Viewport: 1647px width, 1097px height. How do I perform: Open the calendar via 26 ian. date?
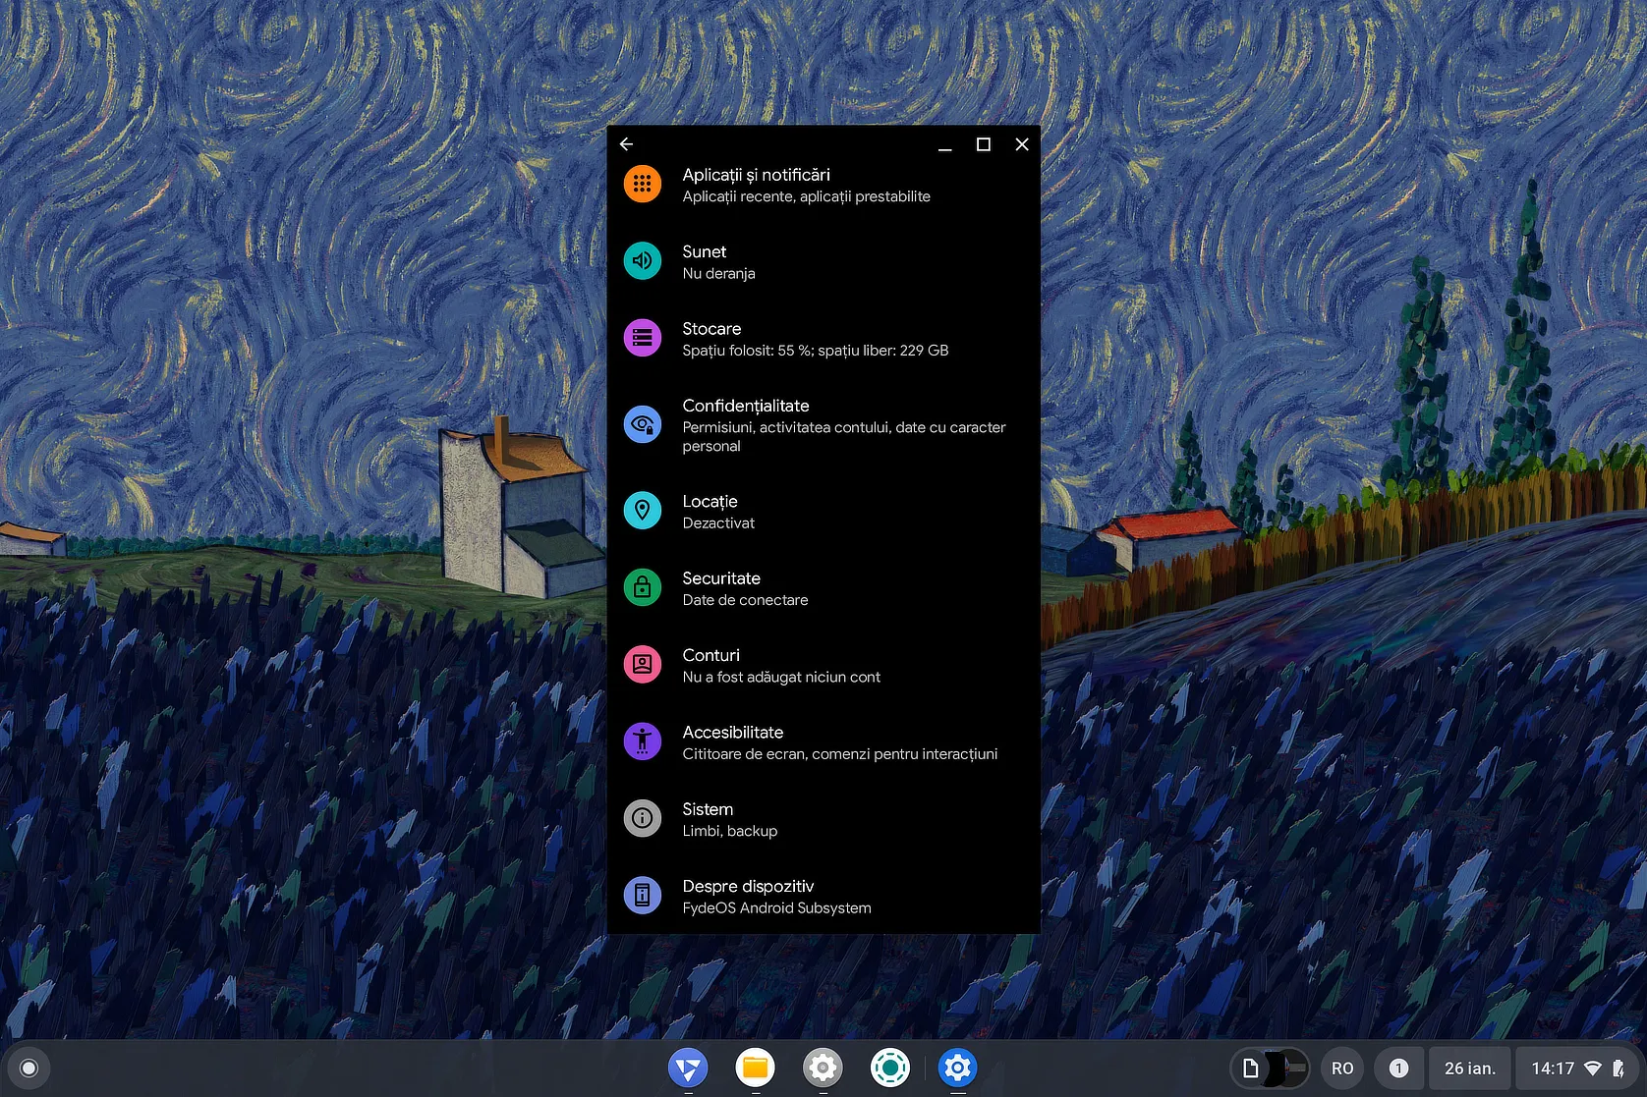coord(1469,1068)
